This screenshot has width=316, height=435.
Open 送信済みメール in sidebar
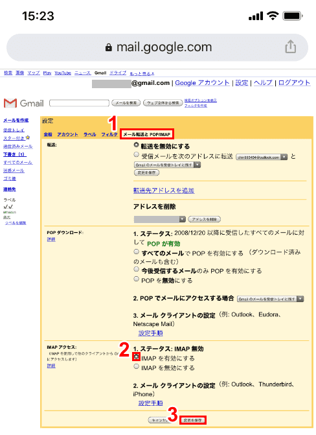click(18, 147)
